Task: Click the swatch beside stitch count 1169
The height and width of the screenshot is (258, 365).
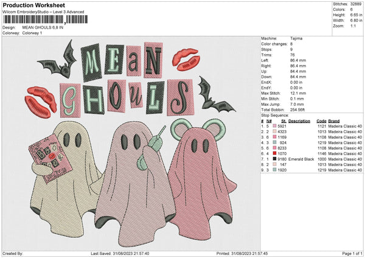Action: 275,137
